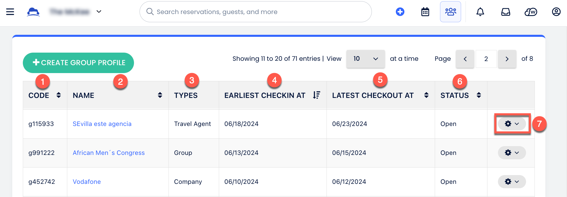Go to the next page of entries
Image resolution: width=567 pixels, height=197 pixels.
[507, 59]
